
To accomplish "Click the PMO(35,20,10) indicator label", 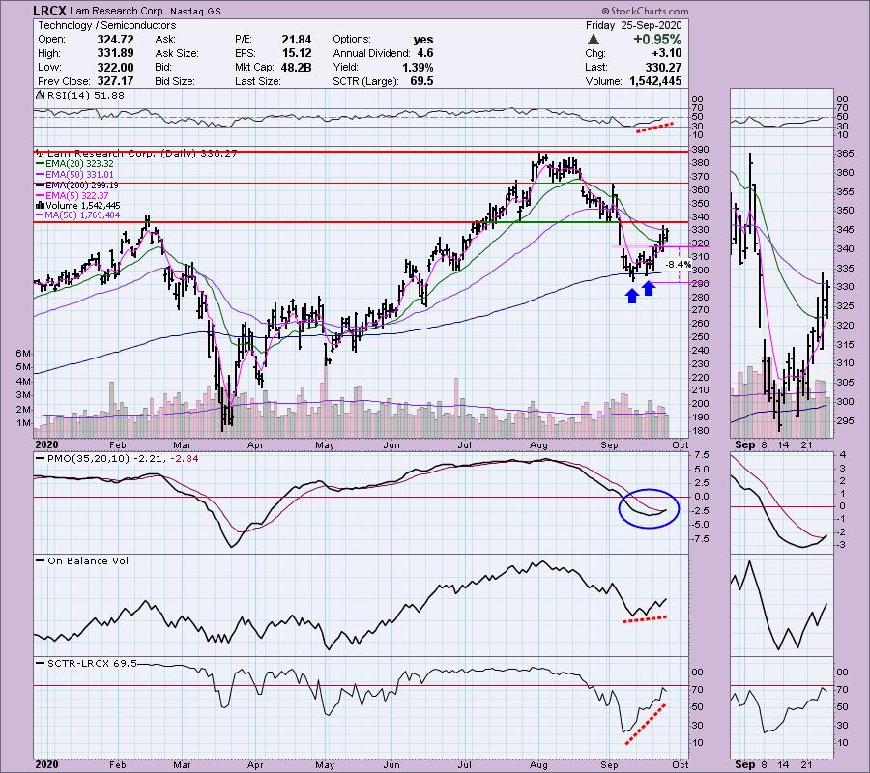I will (x=117, y=459).
